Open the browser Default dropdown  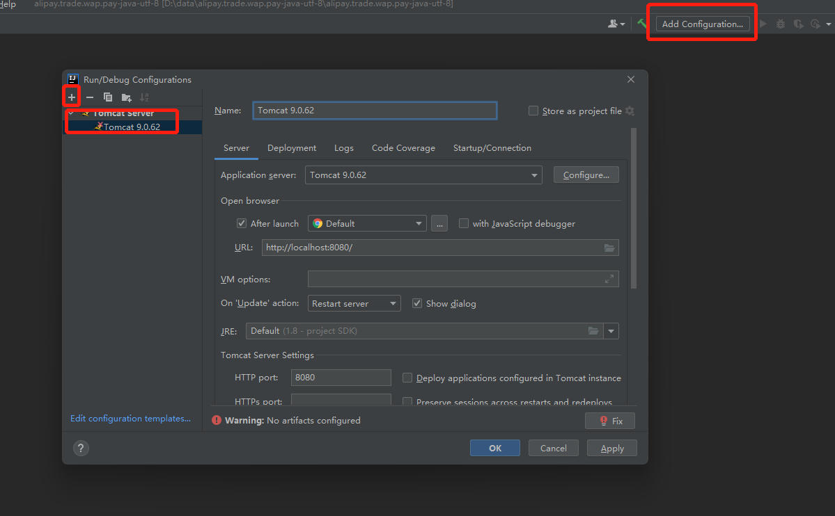click(x=367, y=223)
